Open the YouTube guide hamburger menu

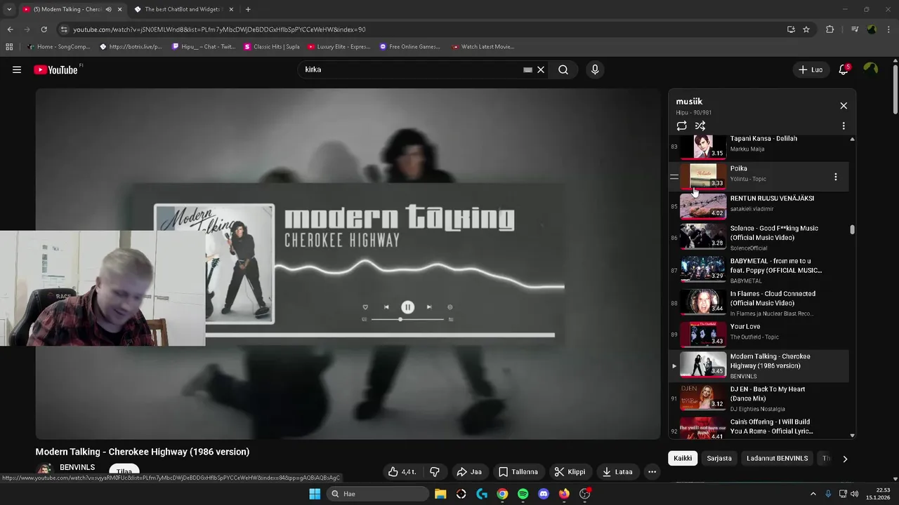(17, 69)
